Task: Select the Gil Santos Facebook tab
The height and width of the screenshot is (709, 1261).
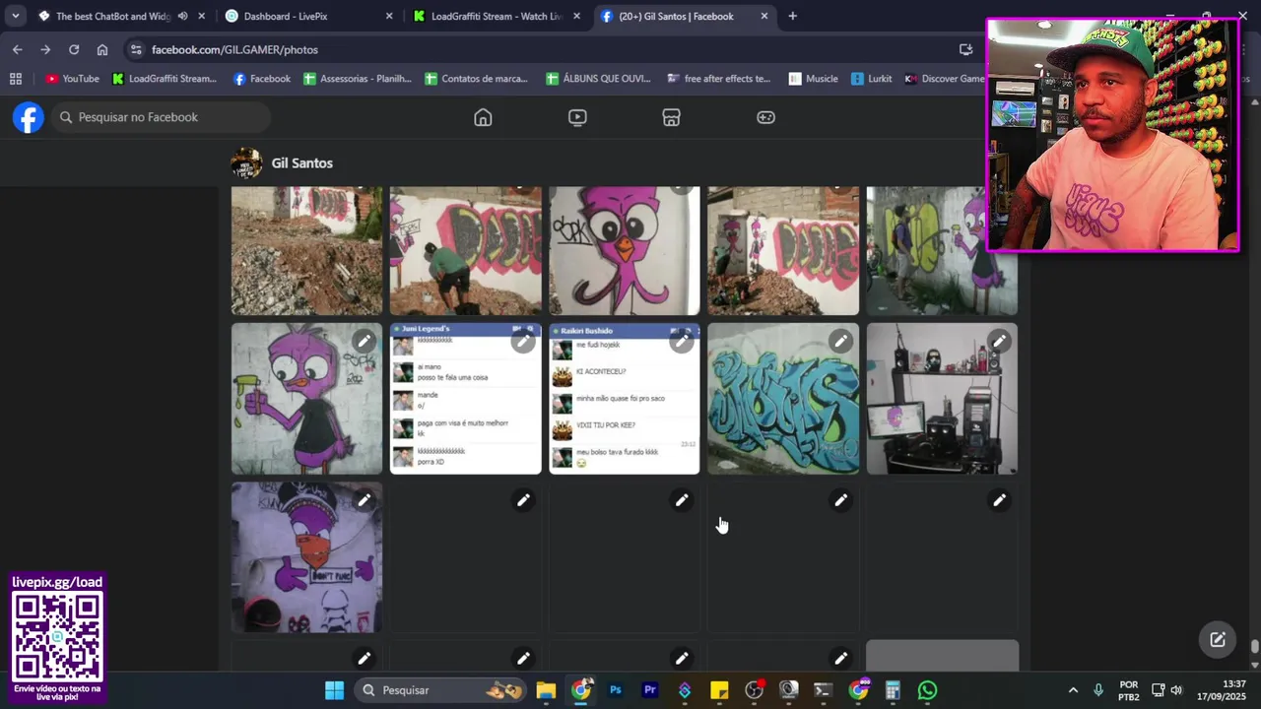Action: (685, 16)
